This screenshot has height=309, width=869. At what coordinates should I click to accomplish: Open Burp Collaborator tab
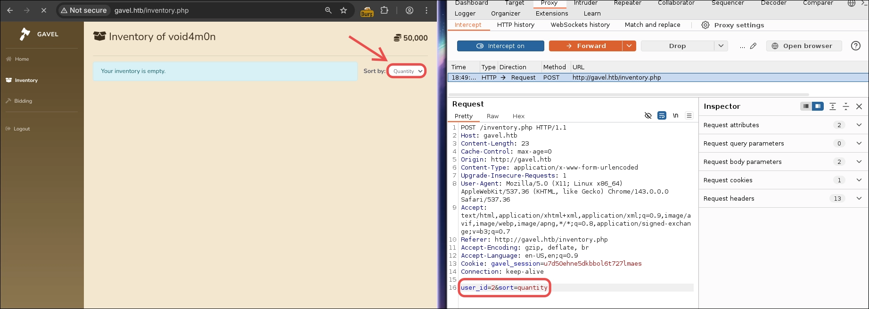click(676, 3)
